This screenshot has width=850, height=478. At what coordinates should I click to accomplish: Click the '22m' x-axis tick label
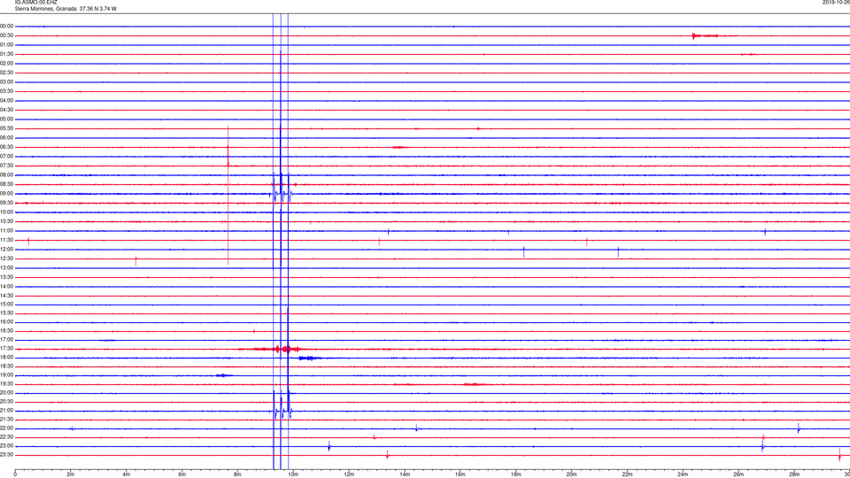[x=627, y=474]
